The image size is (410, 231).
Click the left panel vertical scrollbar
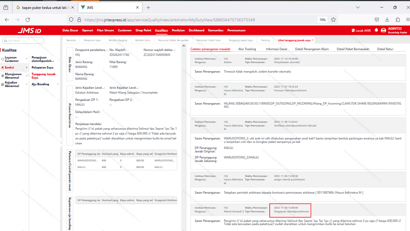click(184, 138)
